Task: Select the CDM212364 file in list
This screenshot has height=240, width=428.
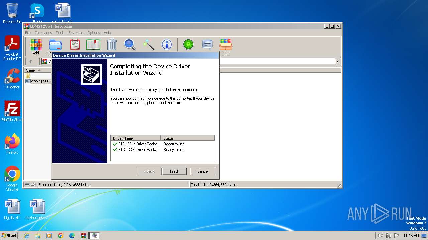Action: point(38,82)
